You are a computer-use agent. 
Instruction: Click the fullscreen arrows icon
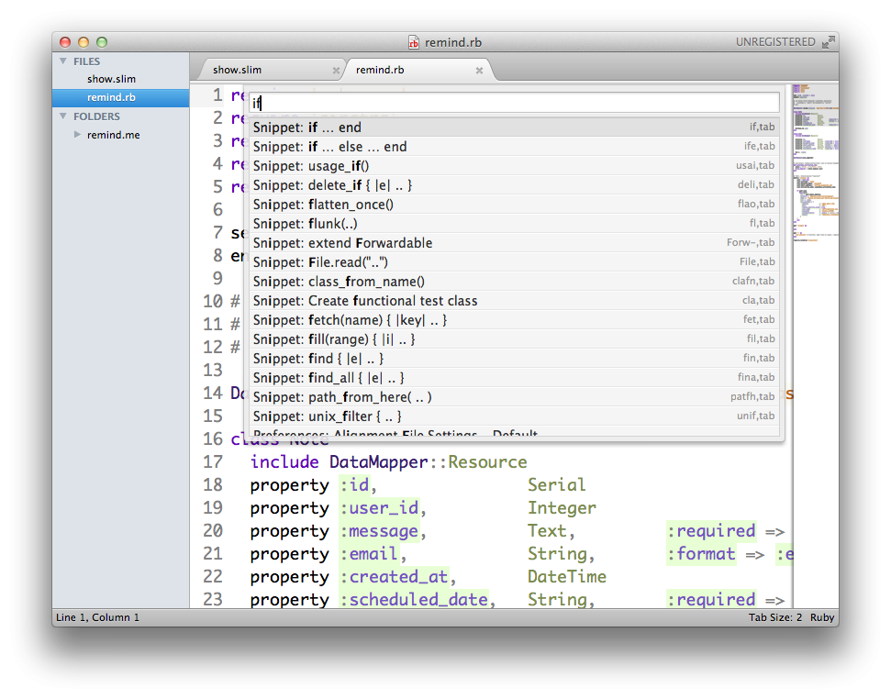[x=828, y=42]
